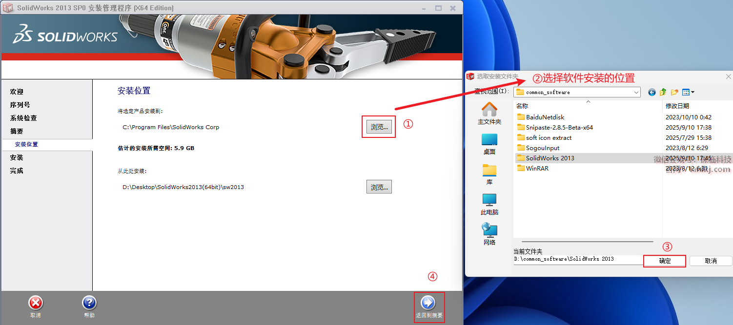The image size is (733, 325).
Task: Click the 当前文件夹 path input field
Action: click(578, 260)
